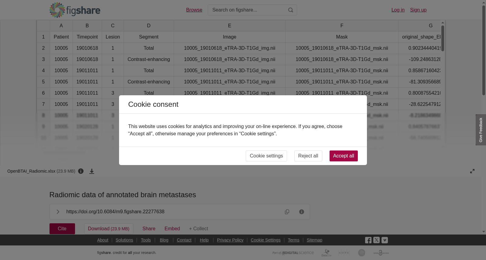486x260 pixels.
Task: Click the figshare logo
Action: coord(75,10)
